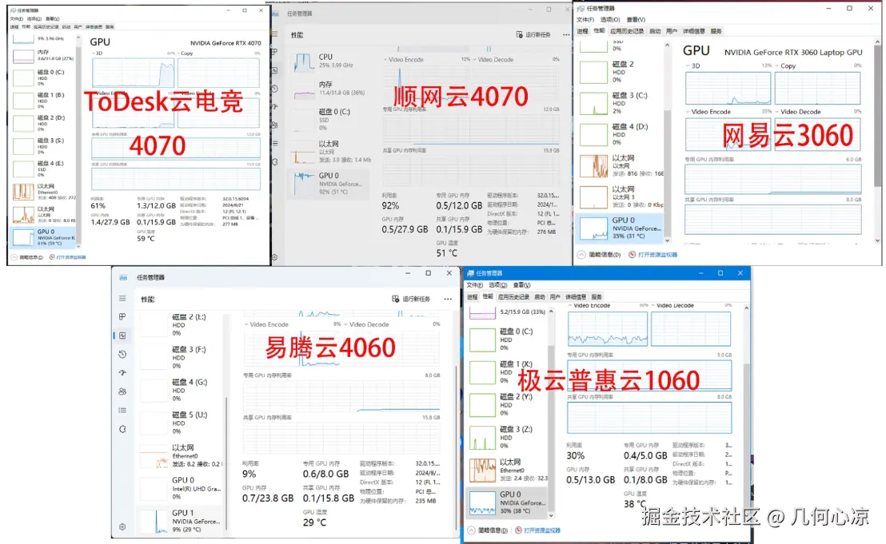Open the Video Encode graph type dropdown
Image resolution: width=886 pixels, height=544 pixels.
(246, 324)
